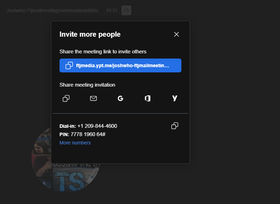Share the invitation via Microsoft Office/Outlook icon
Screen dimensions: 280x204
147,98
